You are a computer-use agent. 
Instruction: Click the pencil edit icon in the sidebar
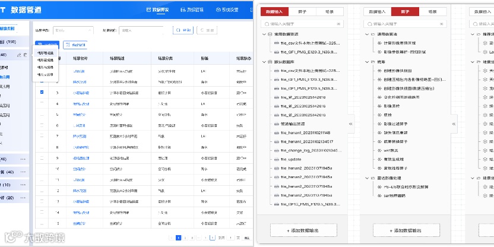click(x=19, y=55)
